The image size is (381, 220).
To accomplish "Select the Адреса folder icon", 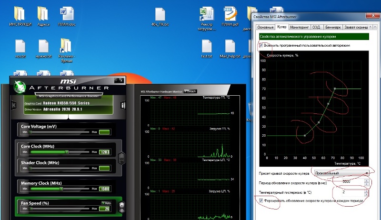I will [x=43, y=16].
